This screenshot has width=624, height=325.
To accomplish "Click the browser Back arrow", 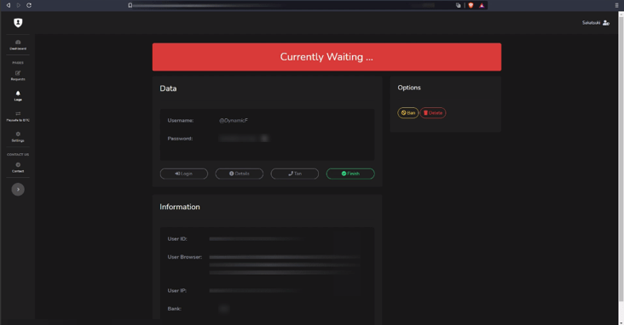I will click(8, 5).
